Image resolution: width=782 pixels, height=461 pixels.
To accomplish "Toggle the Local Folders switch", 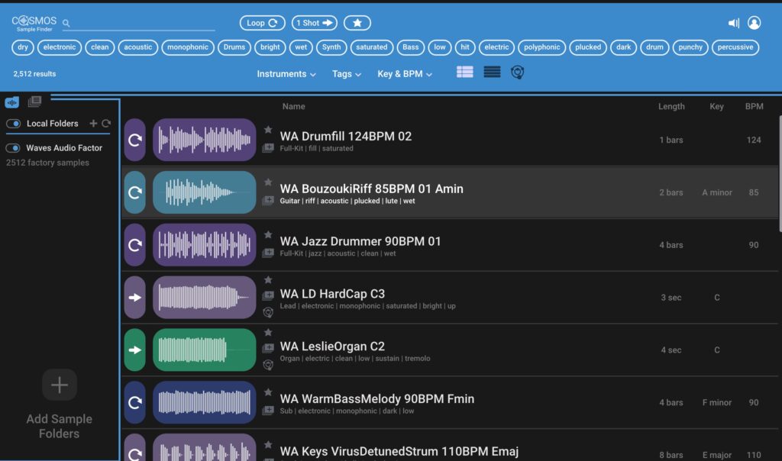I will (13, 124).
